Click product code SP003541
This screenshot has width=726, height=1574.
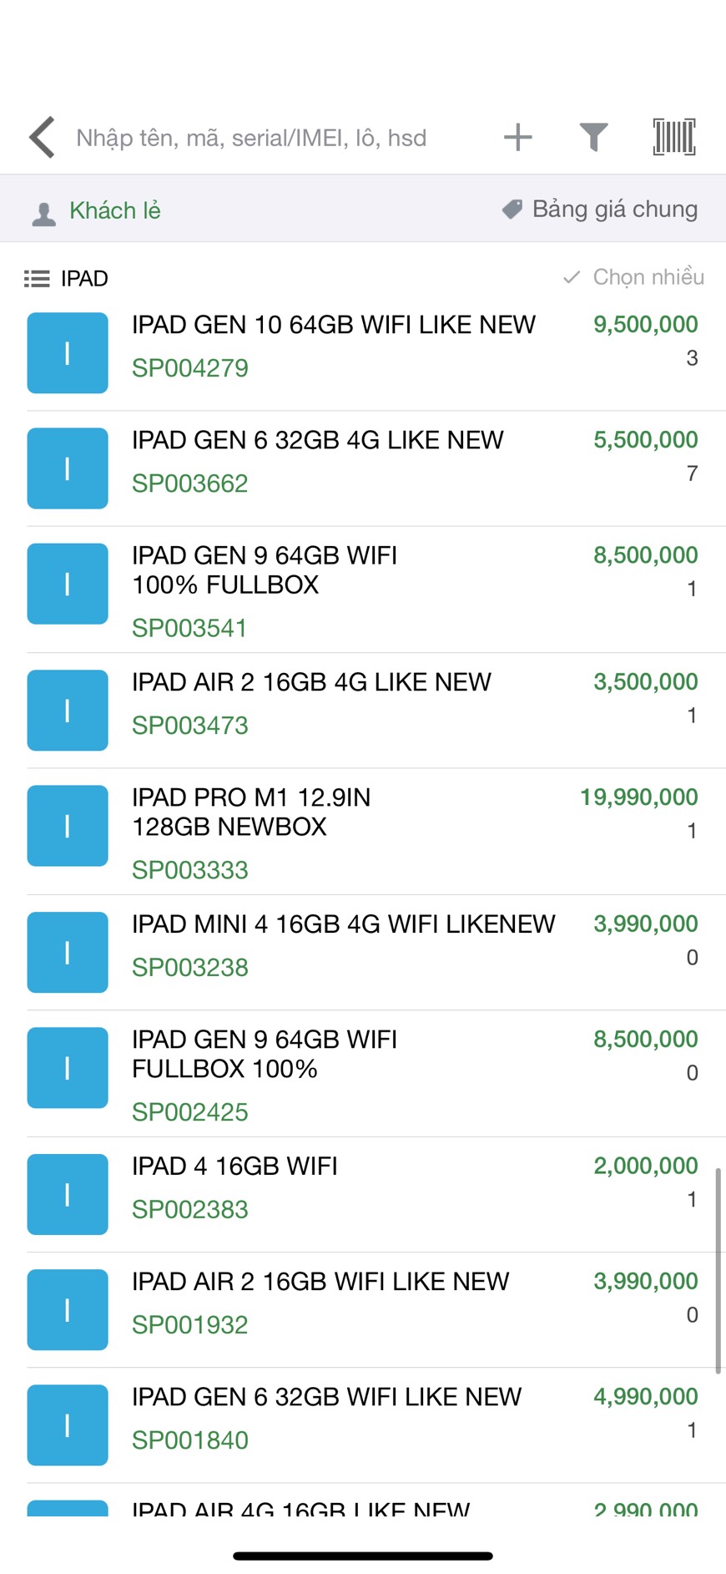[x=189, y=628]
